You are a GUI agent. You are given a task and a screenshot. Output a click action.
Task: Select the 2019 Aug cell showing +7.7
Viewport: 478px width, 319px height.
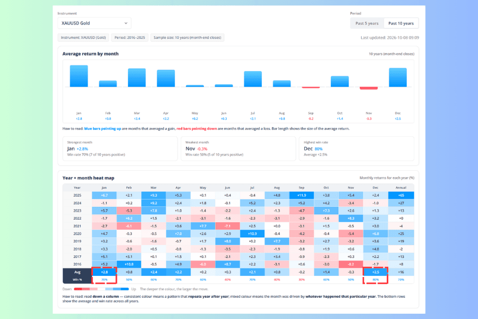click(x=277, y=241)
